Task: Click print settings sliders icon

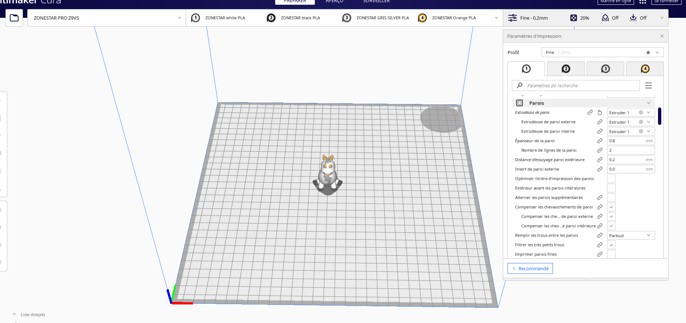Action: (x=513, y=18)
